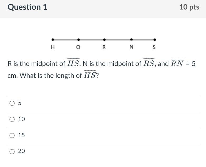Click the letter label R under the diagram
Viewport: 206px width, 167px height.
click(x=104, y=47)
